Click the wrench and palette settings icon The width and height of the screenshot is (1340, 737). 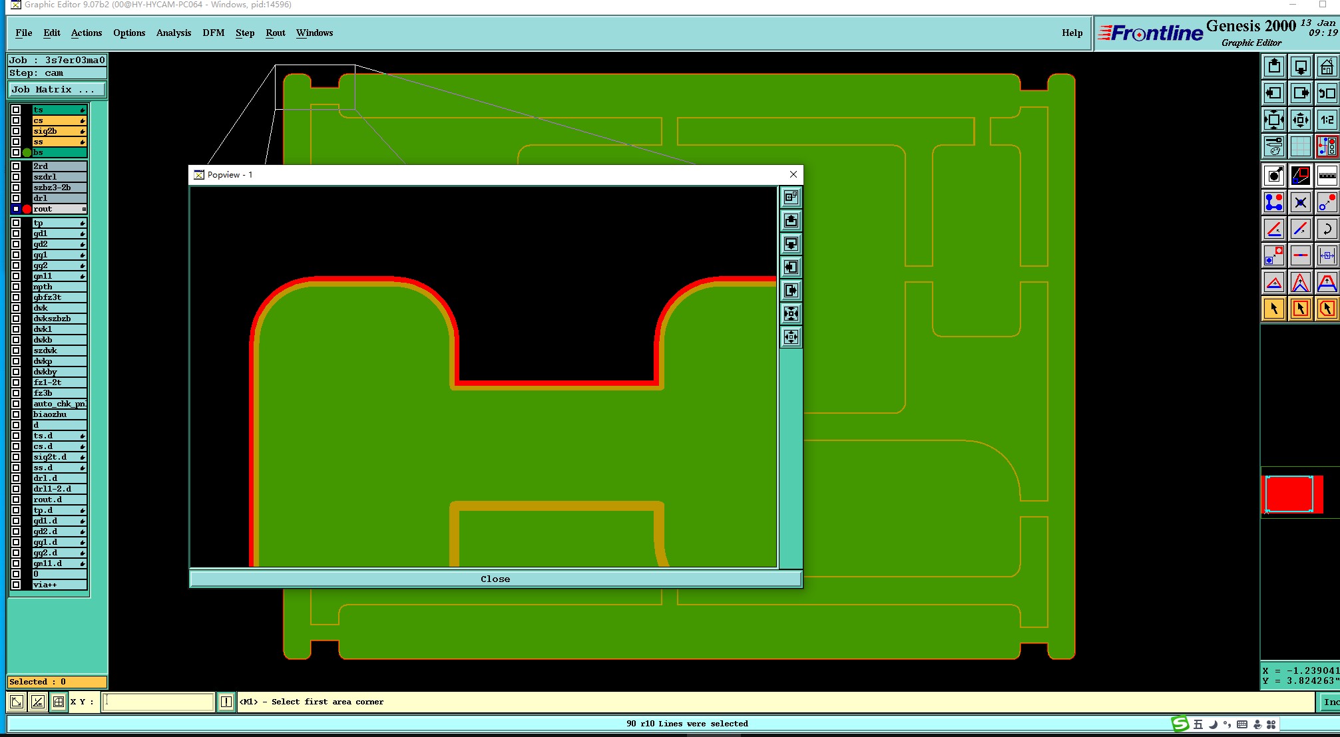[1273, 146]
